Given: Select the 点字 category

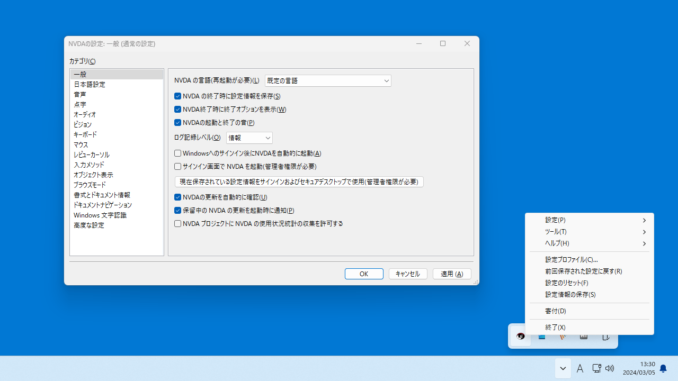Looking at the screenshot, I should coord(117,105).
